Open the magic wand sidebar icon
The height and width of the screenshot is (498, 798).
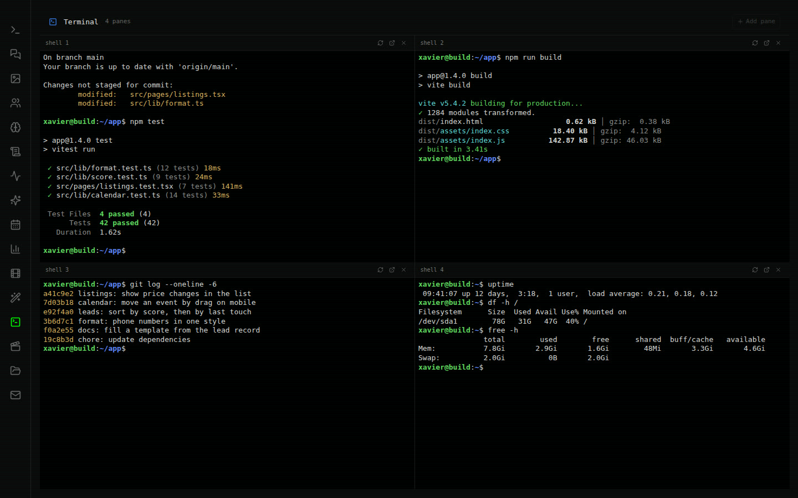coord(16,298)
